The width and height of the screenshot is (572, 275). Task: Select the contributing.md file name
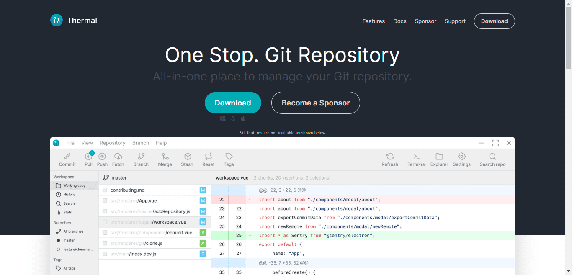[x=127, y=190]
